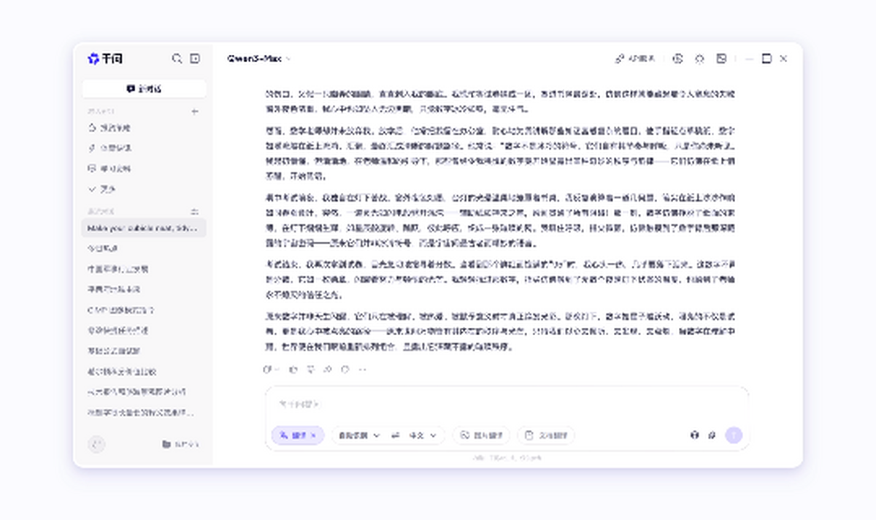Swap languages with the swap arrows icon
Screen dimensions: 876x520
395,435
